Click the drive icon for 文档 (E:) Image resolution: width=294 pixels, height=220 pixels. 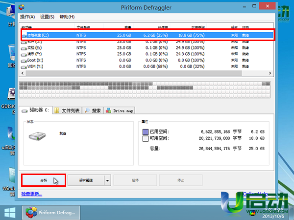(24, 48)
